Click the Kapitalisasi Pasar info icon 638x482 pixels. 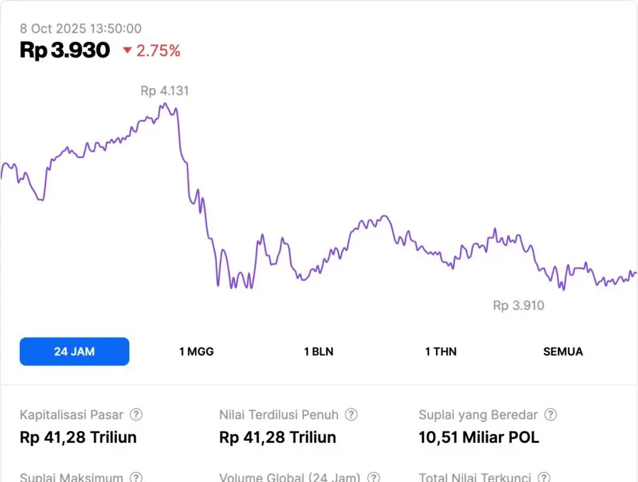tap(136, 415)
